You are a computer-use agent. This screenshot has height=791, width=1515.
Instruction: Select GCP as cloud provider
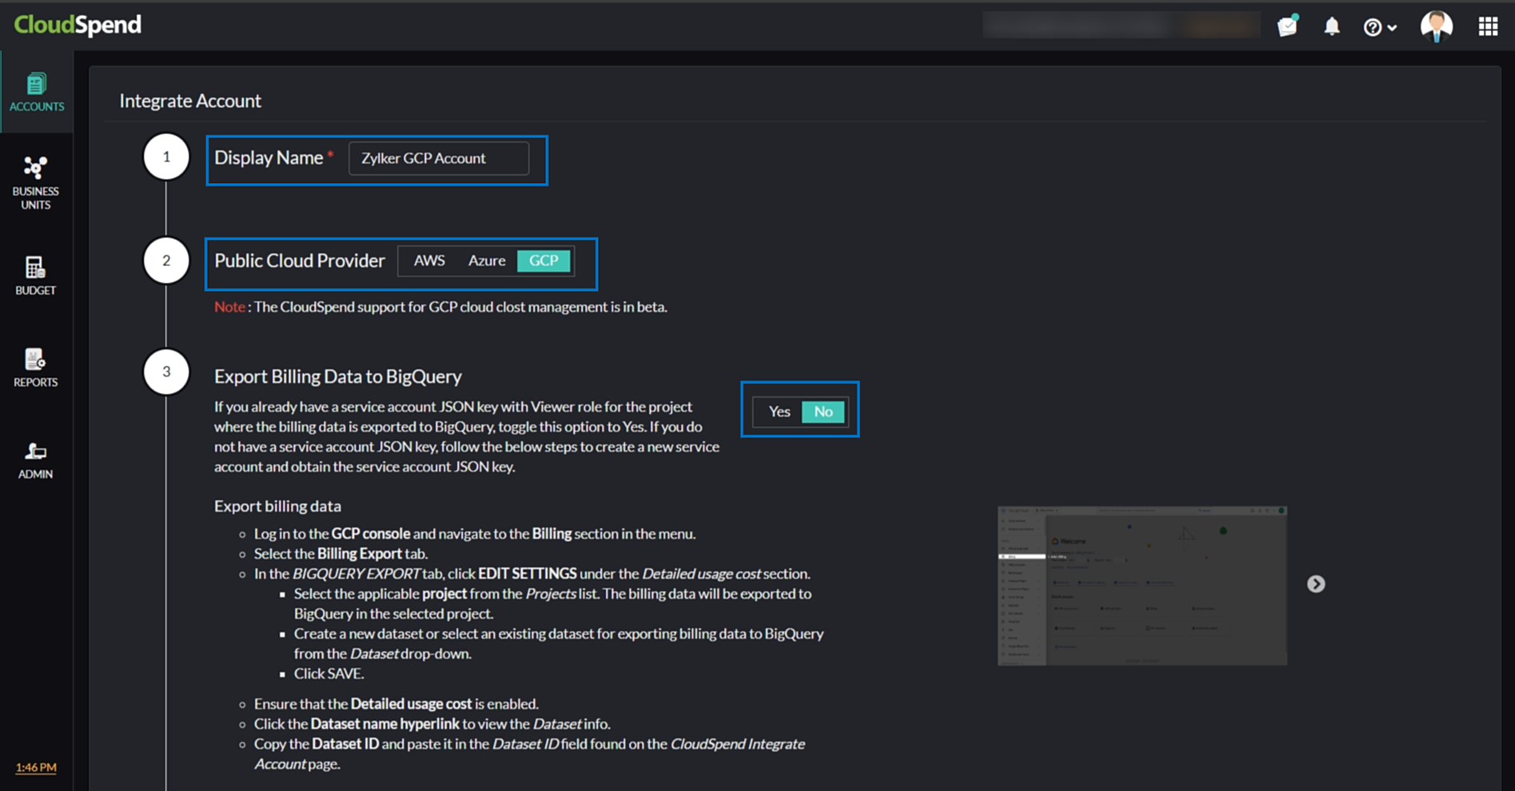pos(544,260)
